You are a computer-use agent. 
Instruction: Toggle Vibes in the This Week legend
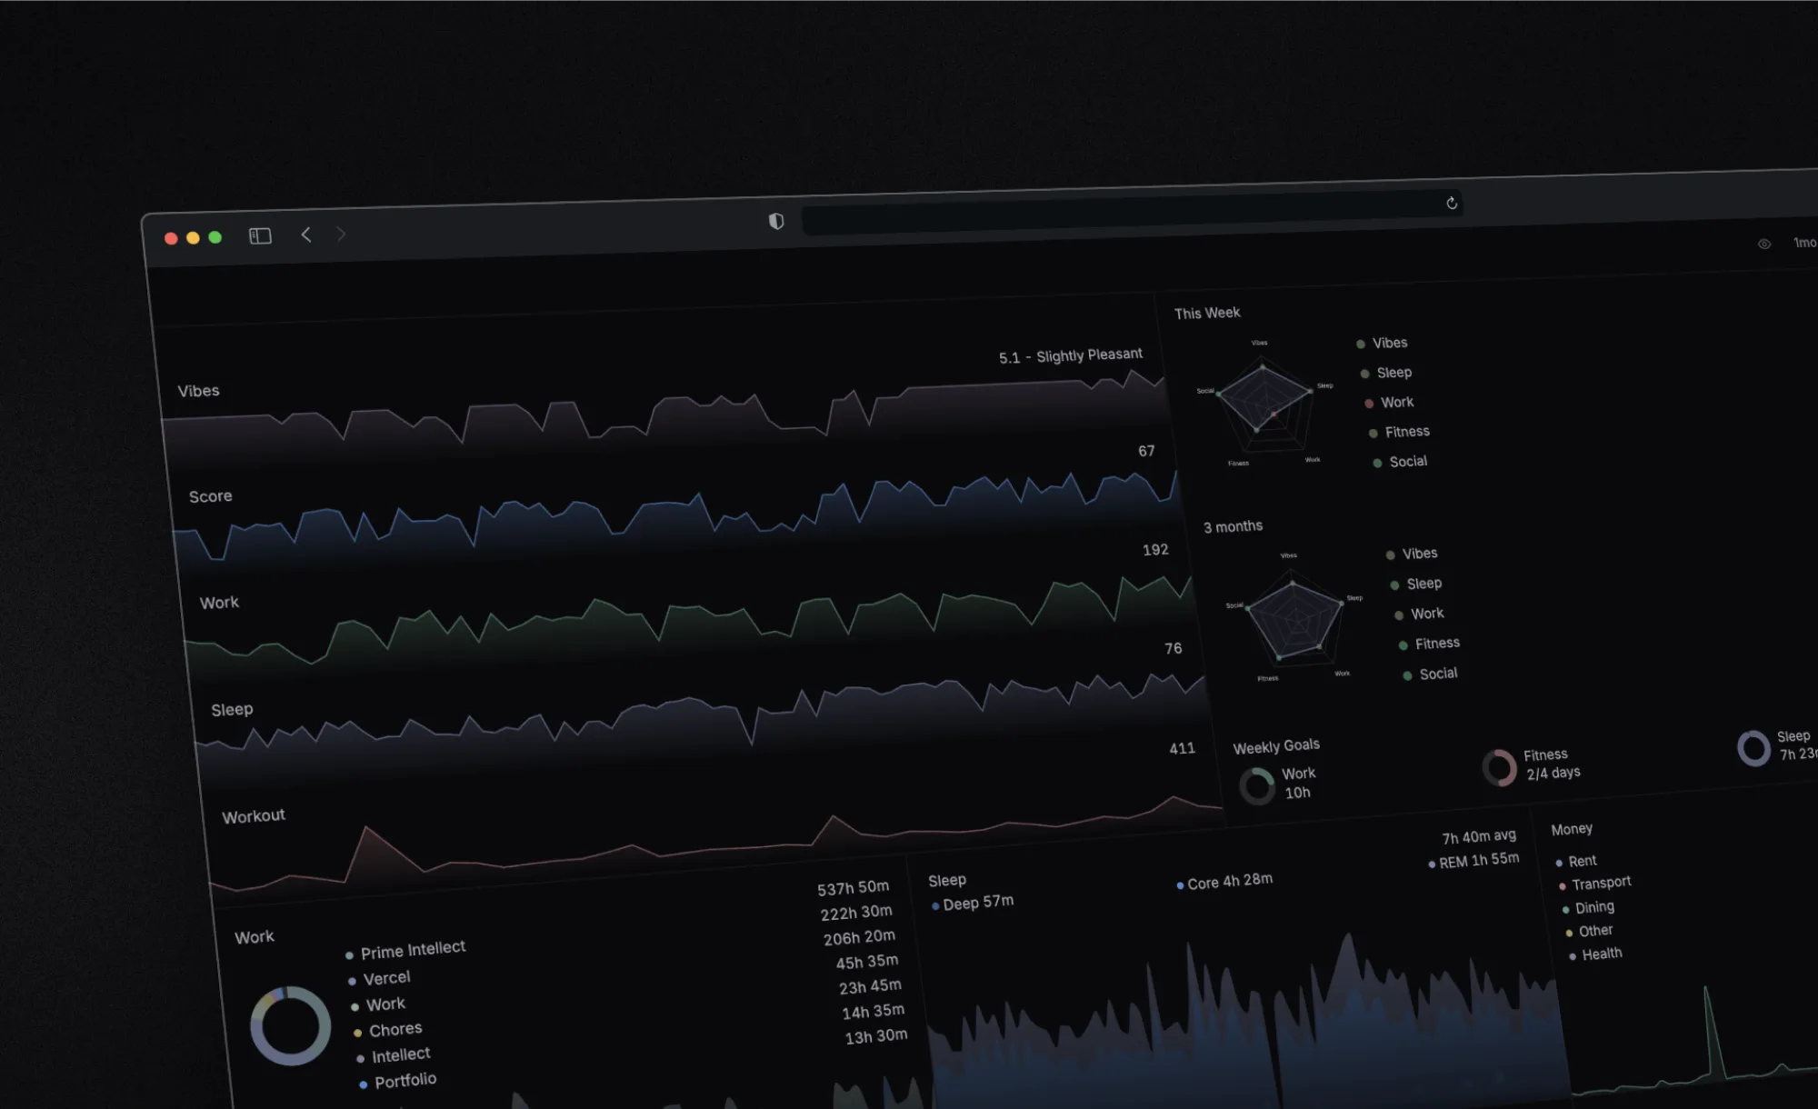coord(1382,343)
